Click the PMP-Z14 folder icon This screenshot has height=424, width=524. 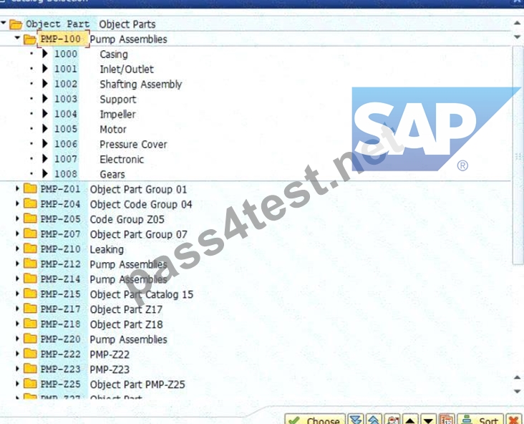tap(30, 279)
